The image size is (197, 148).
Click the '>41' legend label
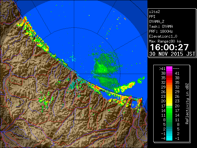(x=162, y=69)
